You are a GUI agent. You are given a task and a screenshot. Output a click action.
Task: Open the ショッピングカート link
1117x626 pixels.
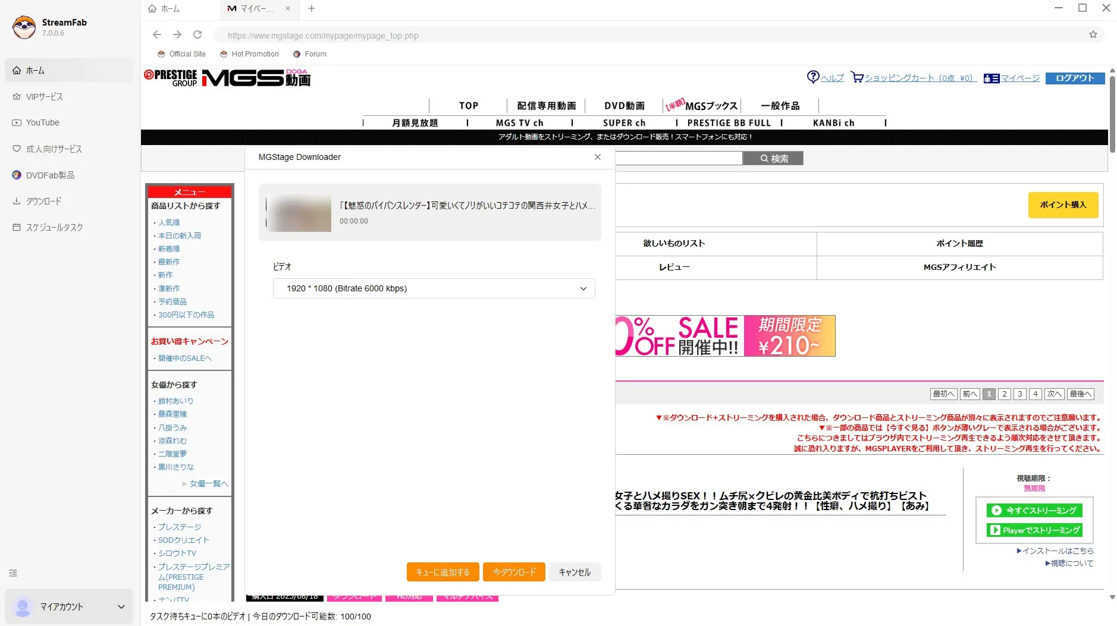pyautogui.click(x=913, y=77)
